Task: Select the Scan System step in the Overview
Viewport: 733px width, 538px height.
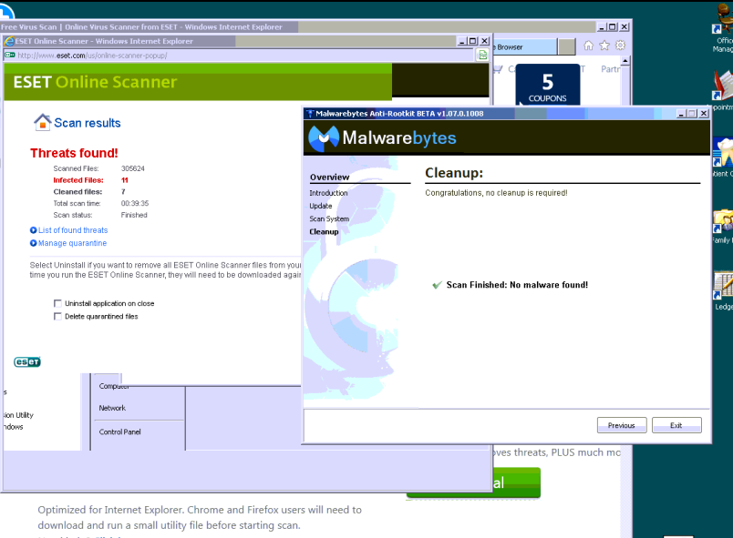Action: (x=329, y=218)
